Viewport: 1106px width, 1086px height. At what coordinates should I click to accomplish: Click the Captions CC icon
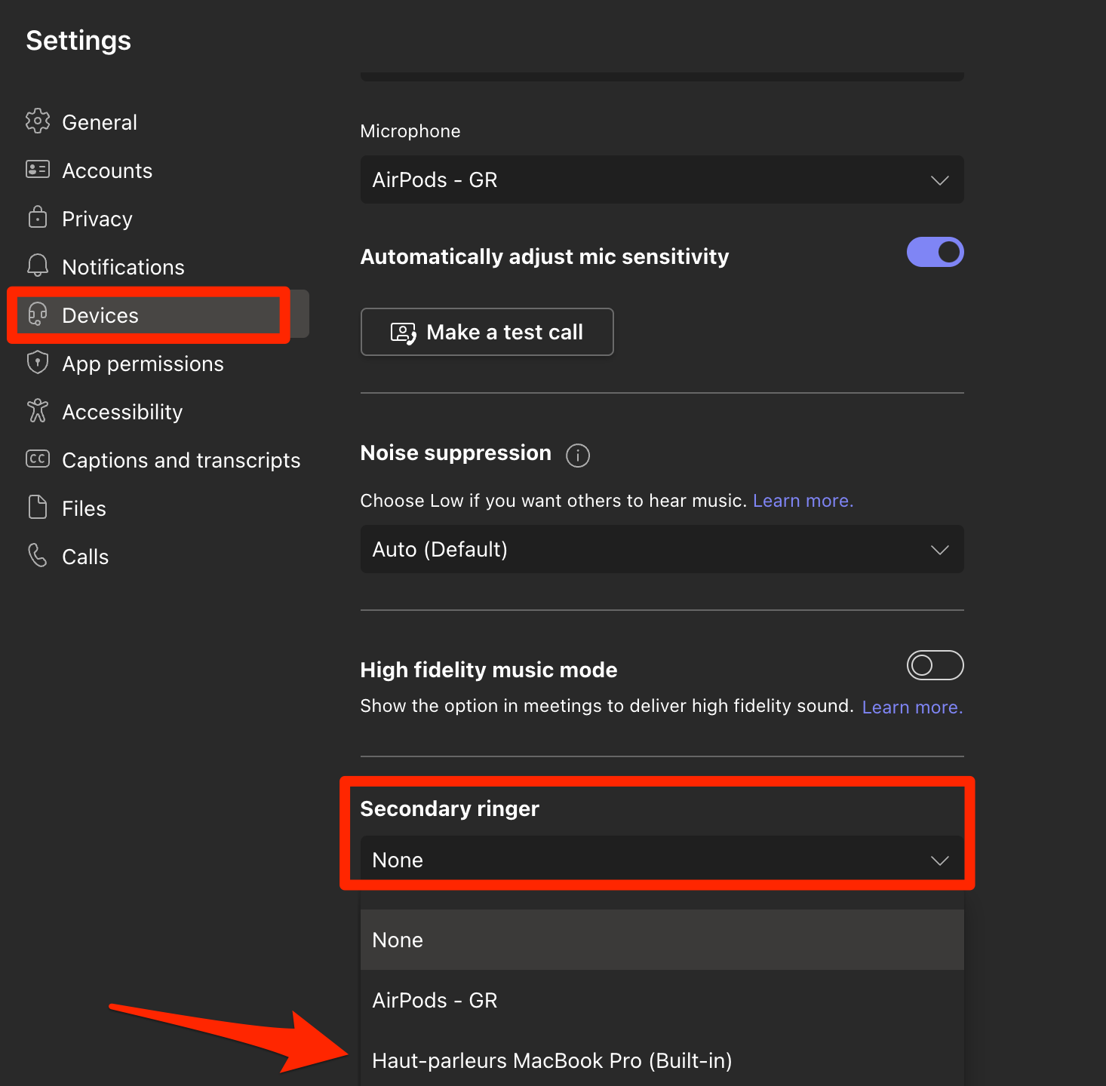coord(37,459)
